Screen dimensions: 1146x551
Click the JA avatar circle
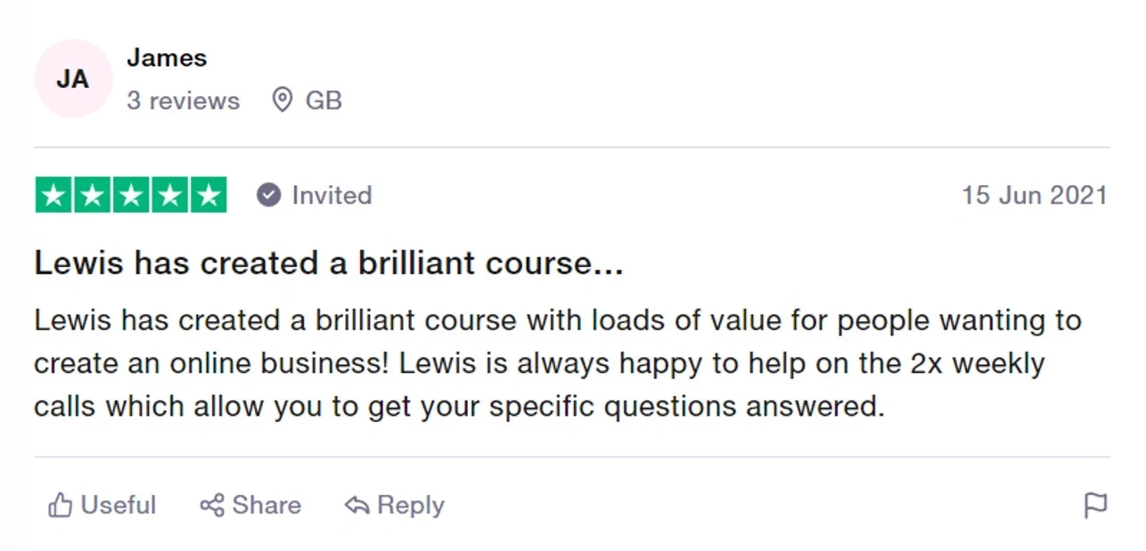coord(73,78)
